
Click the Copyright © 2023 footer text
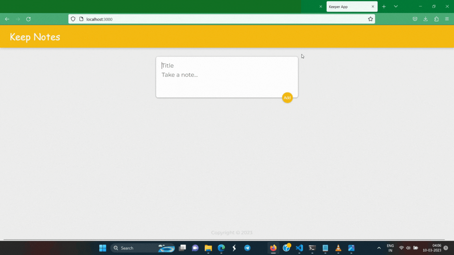coord(232,233)
